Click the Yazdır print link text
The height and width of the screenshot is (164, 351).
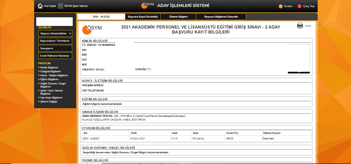308,26
